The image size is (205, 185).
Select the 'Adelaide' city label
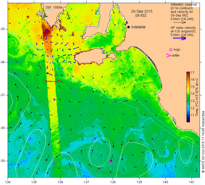138,27
